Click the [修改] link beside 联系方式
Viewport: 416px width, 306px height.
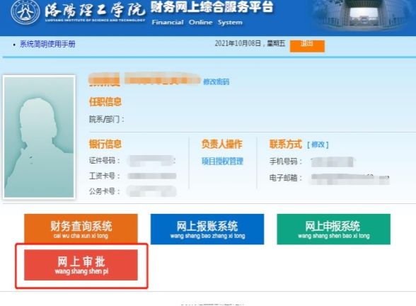click(318, 144)
